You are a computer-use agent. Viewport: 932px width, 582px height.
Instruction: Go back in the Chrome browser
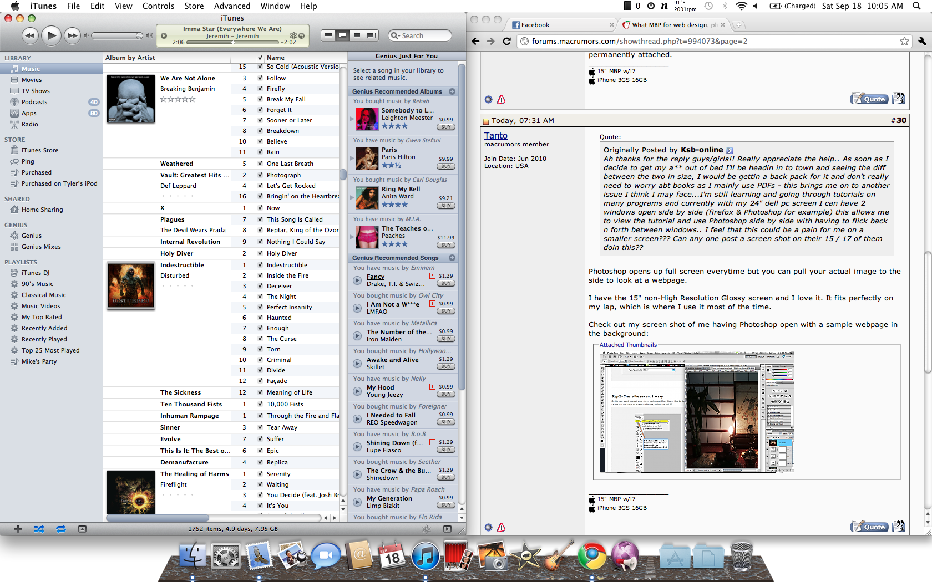[x=475, y=41]
